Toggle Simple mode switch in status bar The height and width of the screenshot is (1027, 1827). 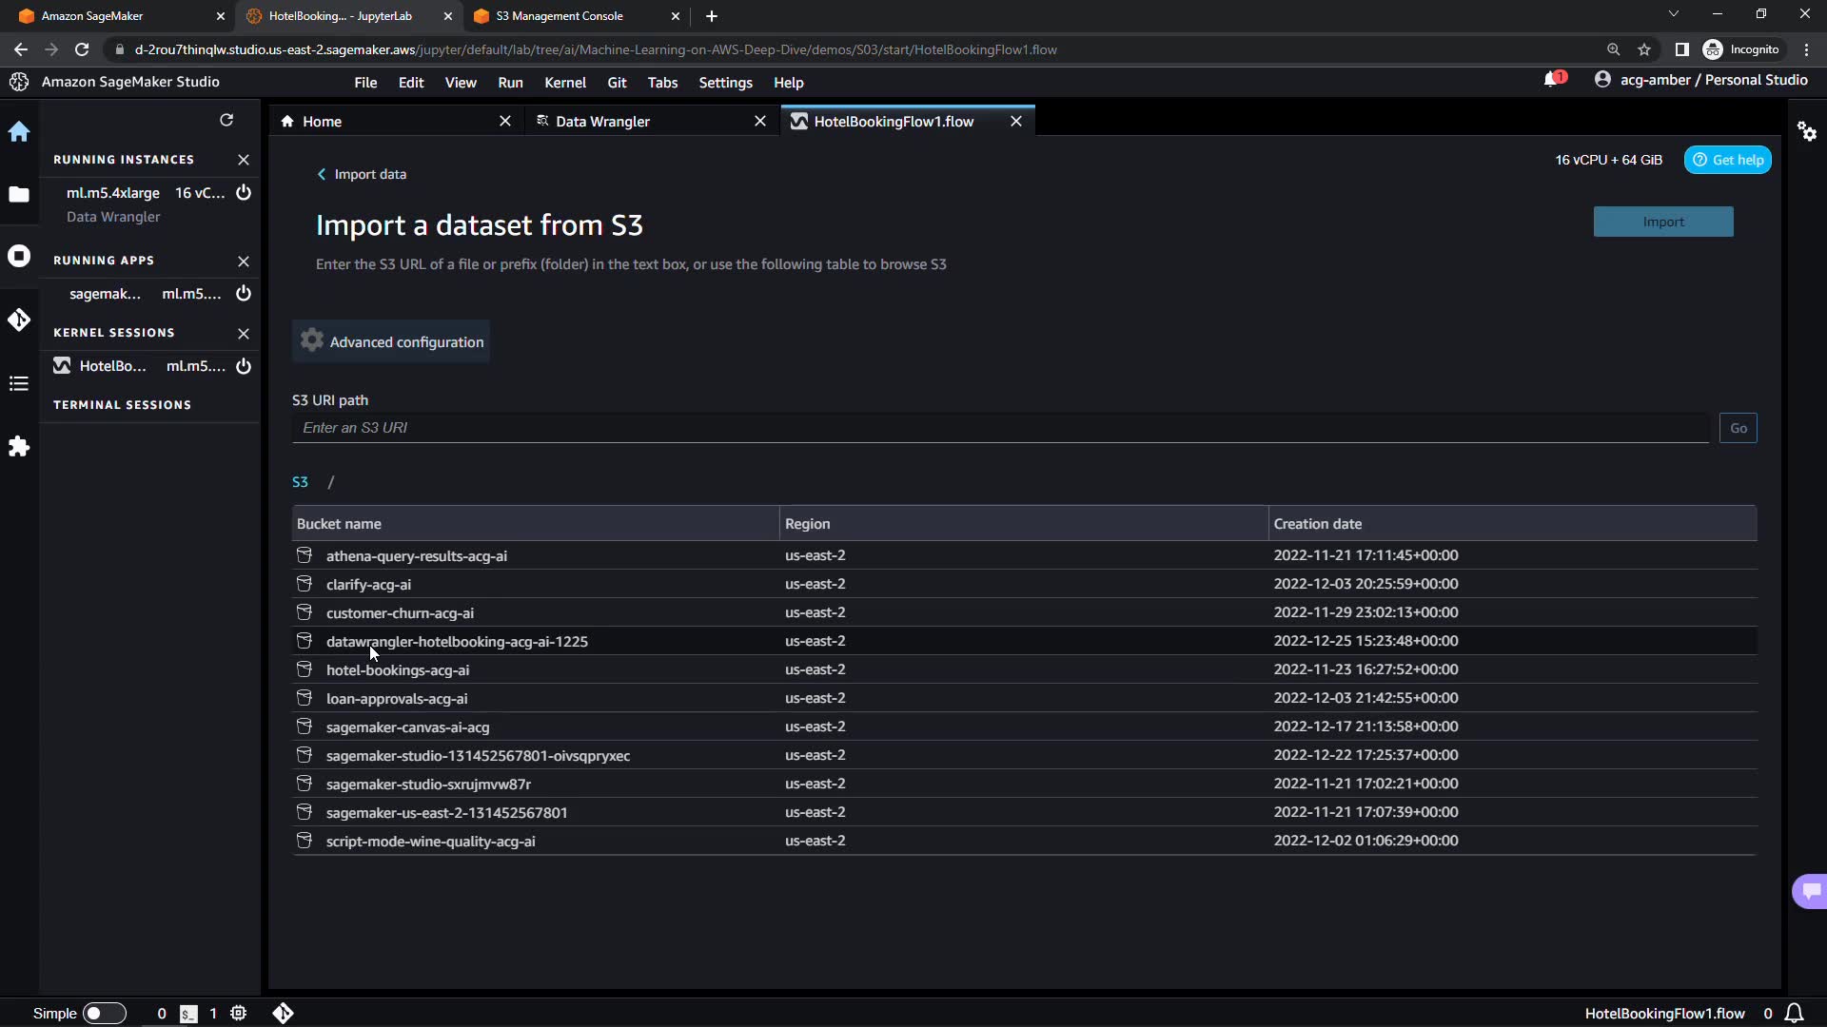[x=104, y=1014]
